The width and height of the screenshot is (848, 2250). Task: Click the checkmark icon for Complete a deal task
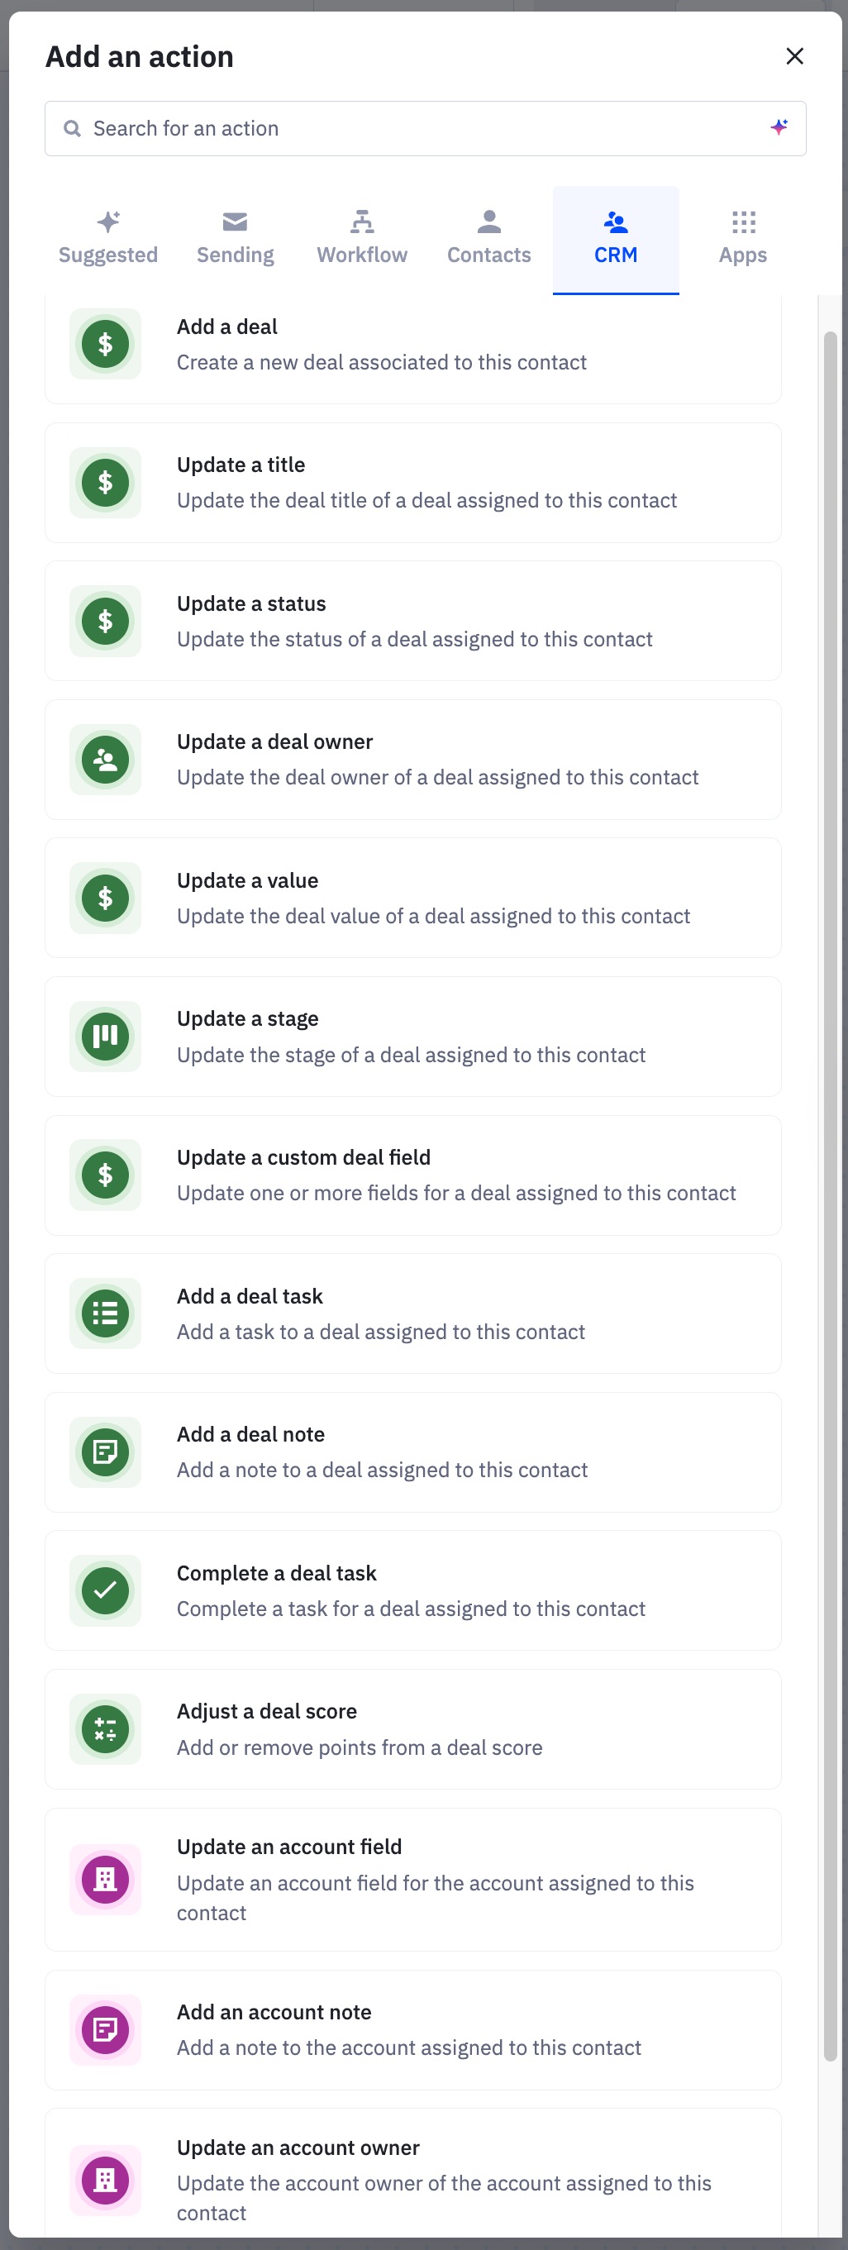point(104,1590)
